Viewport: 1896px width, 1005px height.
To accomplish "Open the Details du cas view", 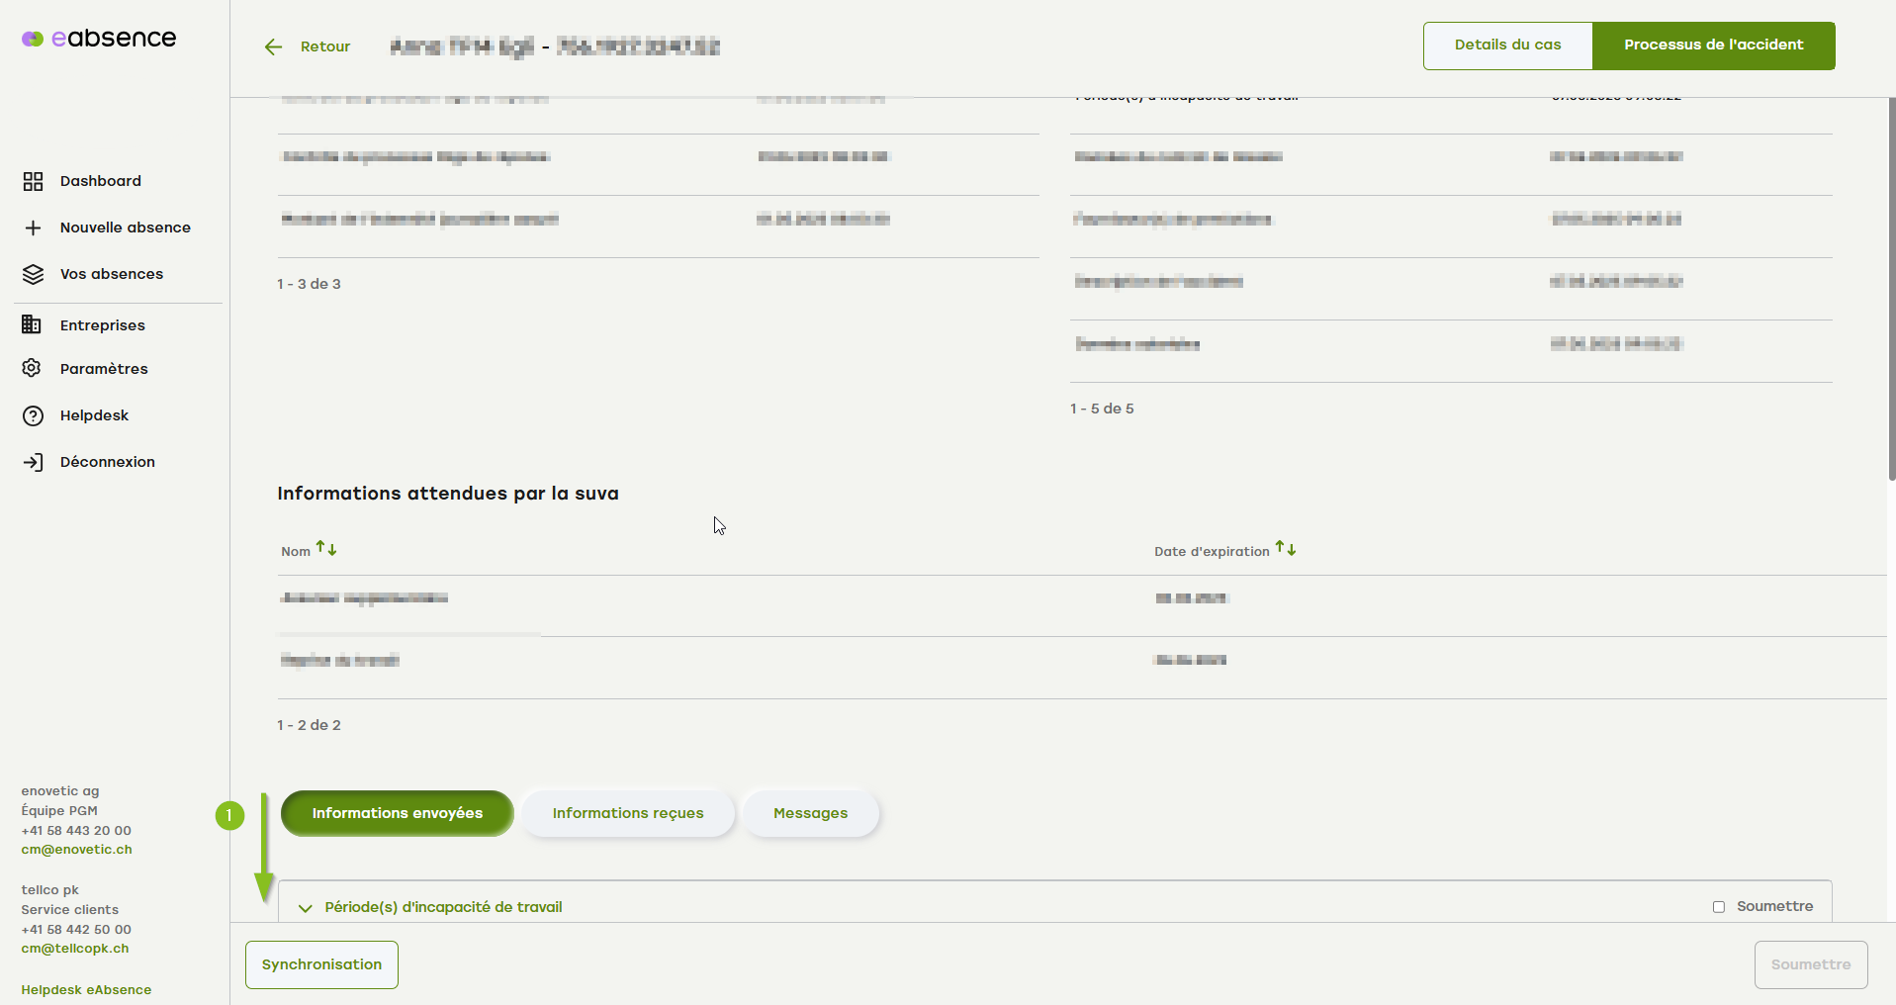I will (x=1507, y=46).
